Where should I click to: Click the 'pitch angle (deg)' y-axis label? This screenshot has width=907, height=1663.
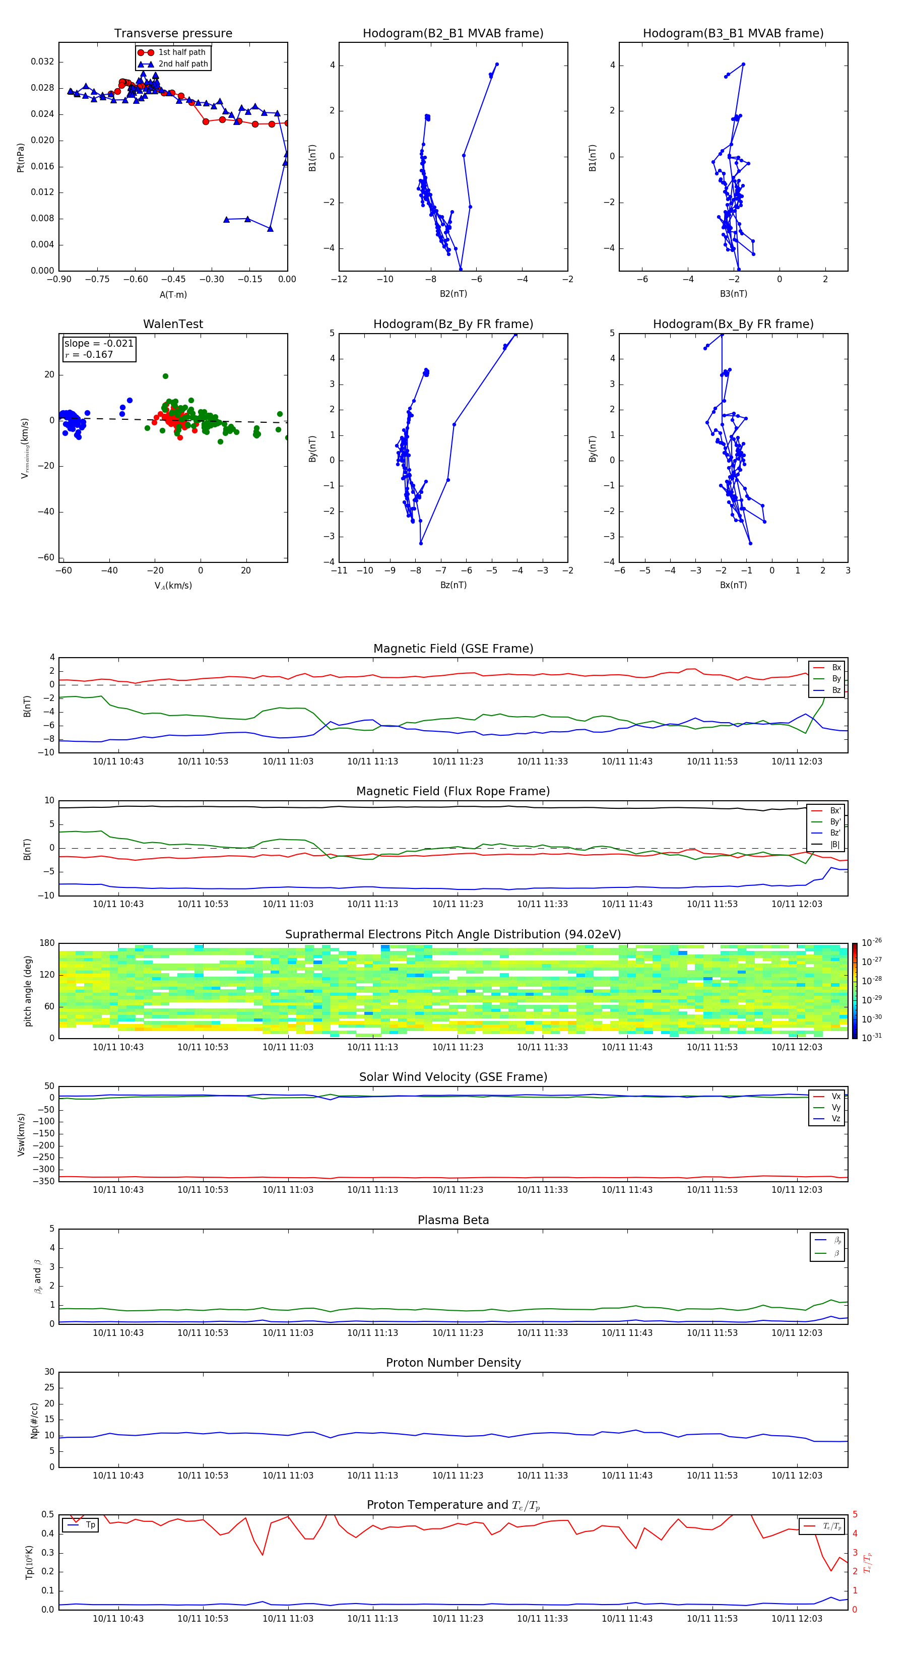28,991
